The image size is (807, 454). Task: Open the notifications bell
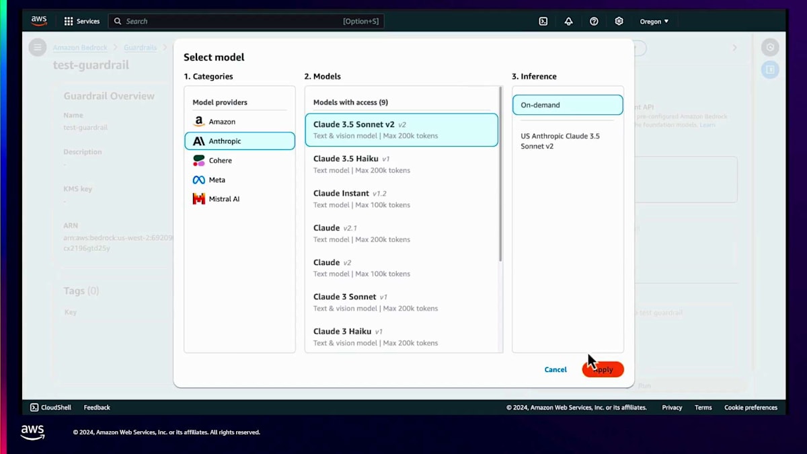click(568, 22)
